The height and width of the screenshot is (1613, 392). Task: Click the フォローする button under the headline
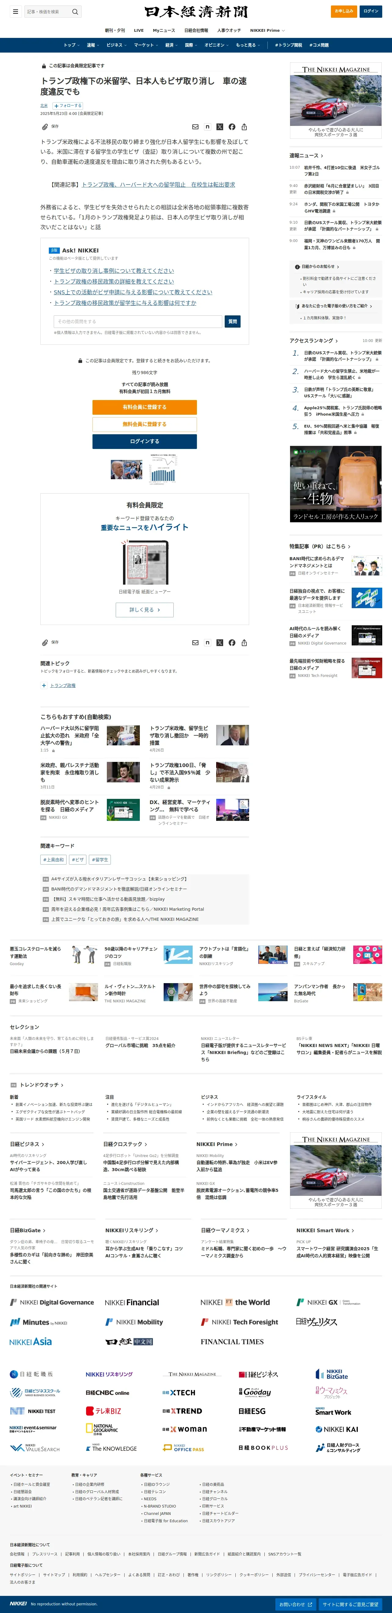pos(68,106)
